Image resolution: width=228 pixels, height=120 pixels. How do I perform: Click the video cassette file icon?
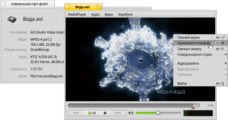tap(12, 19)
